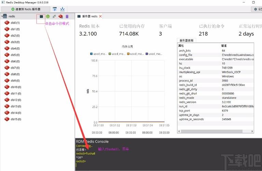262x171 pixels.
Task: Select the process_id property row
Action: click(x=216, y=81)
